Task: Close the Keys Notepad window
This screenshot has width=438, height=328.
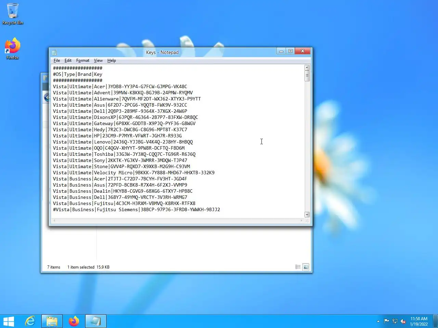Action: click(x=302, y=51)
